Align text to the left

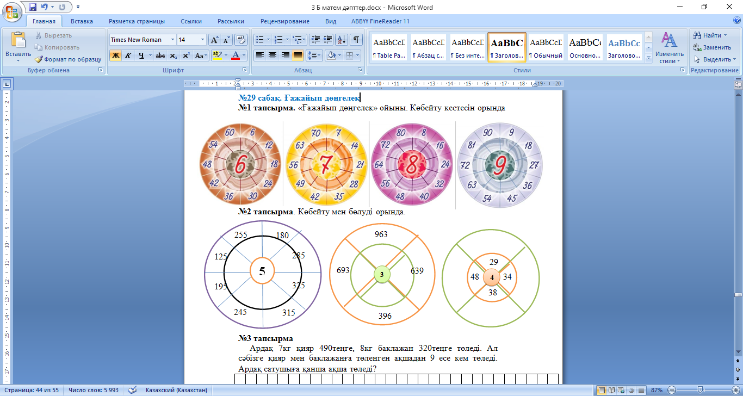[x=260, y=55]
